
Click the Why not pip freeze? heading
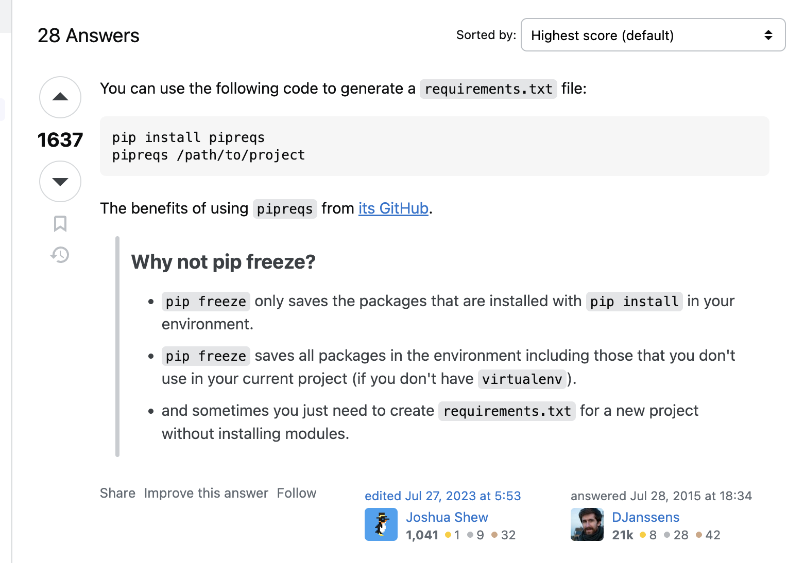click(223, 261)
